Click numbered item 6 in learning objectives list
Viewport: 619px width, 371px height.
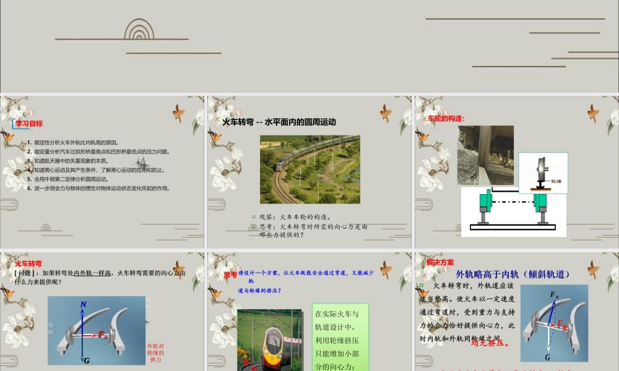tap(97, 189)
